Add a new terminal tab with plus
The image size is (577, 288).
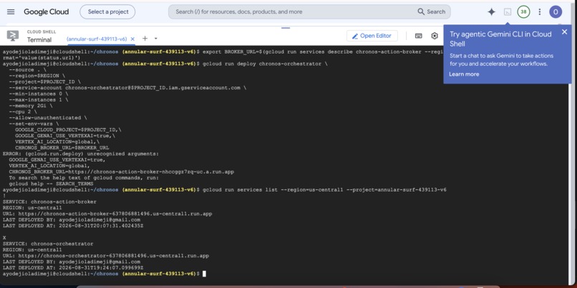pos(145,39)
